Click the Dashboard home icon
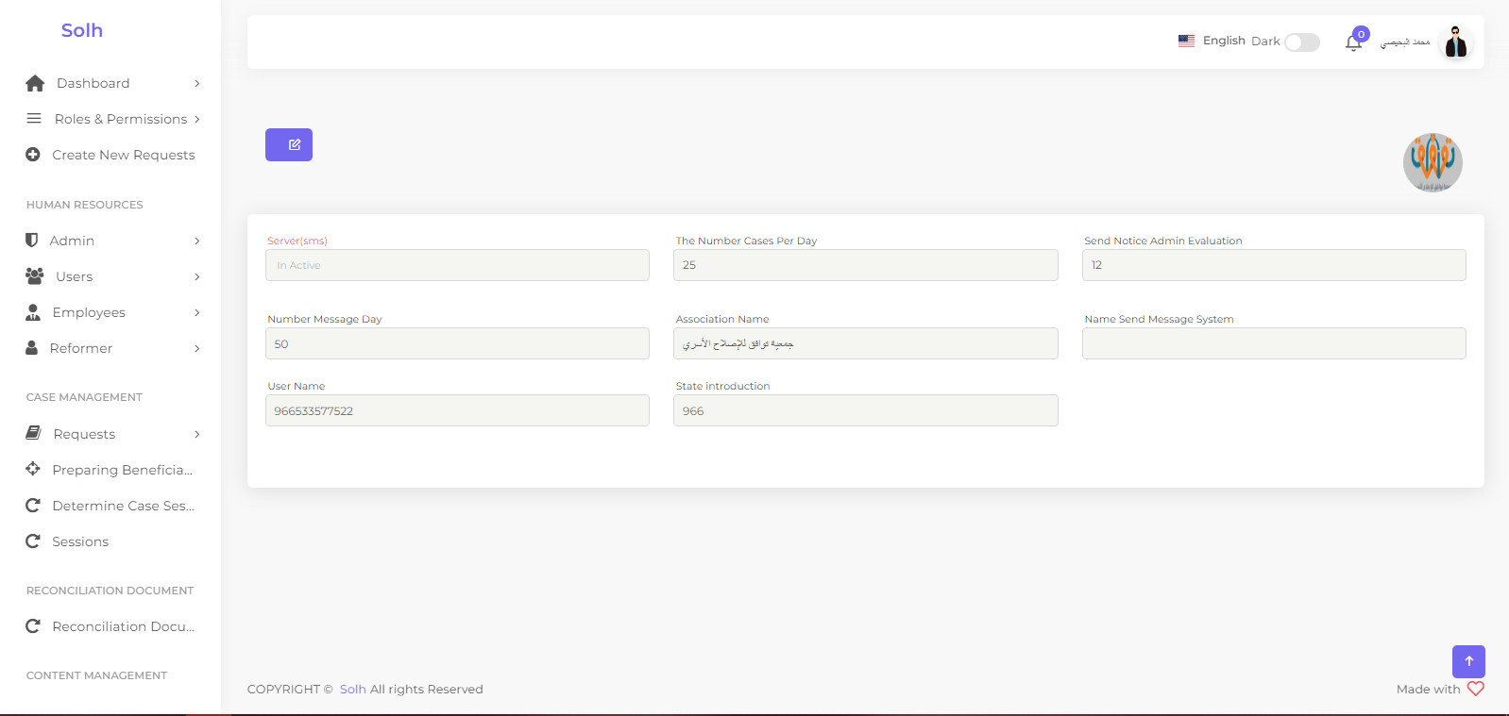 click(x=35, y=83)
